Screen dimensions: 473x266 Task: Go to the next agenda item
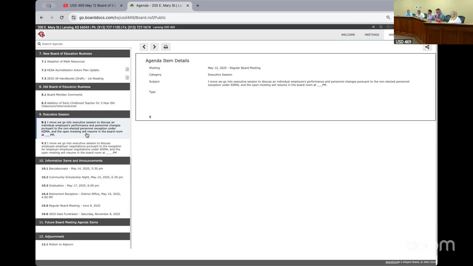pos(154,47)
